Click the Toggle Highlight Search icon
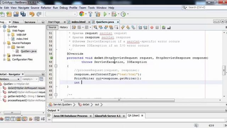This screenshot has height=128, width=227. pyautogui.click(x=111, y=27)
